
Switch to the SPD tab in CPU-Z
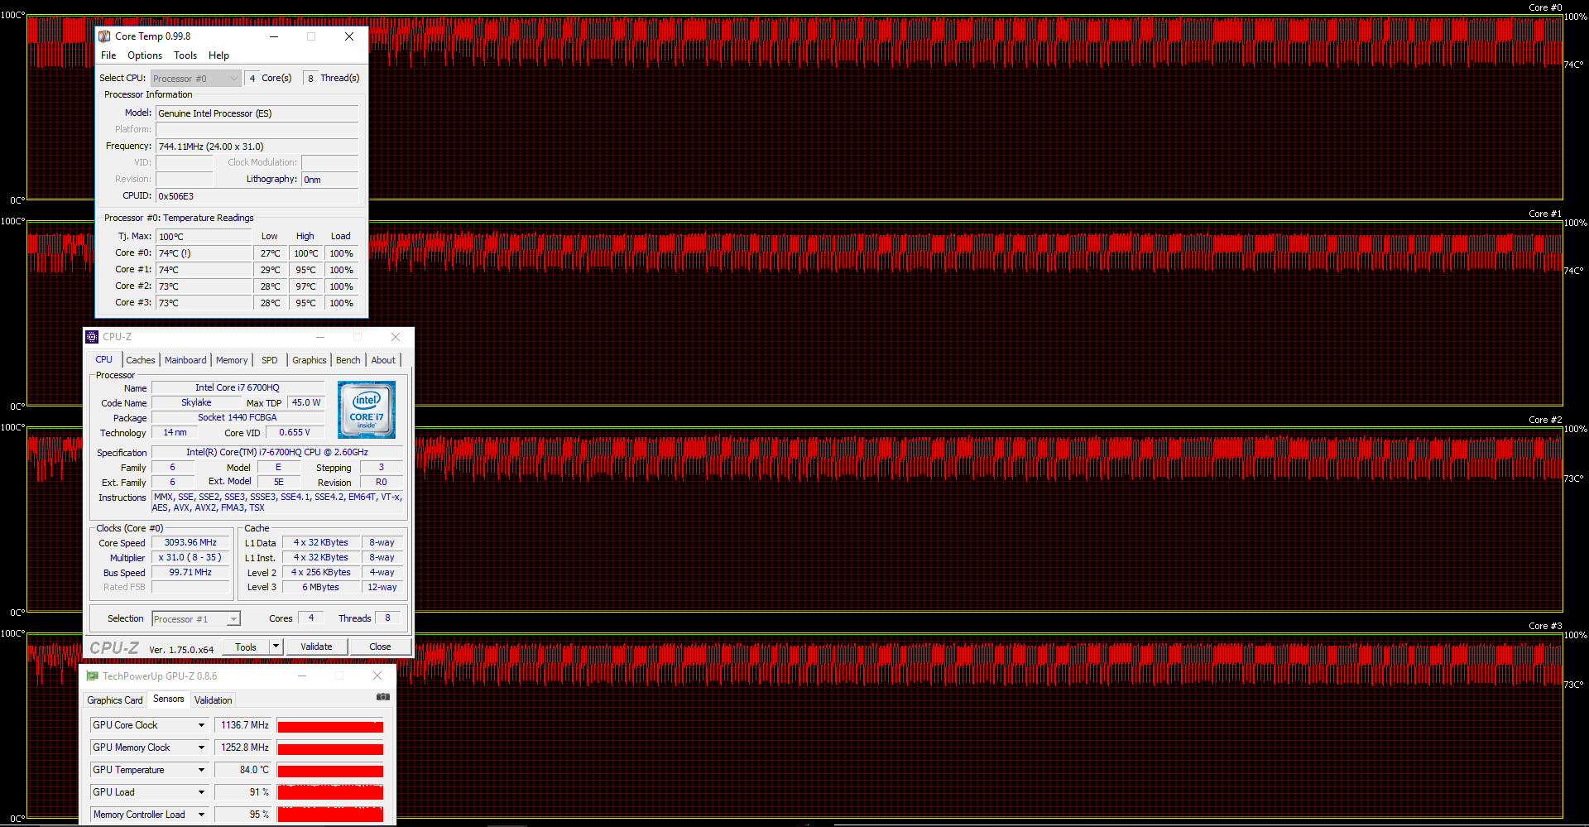270,360
